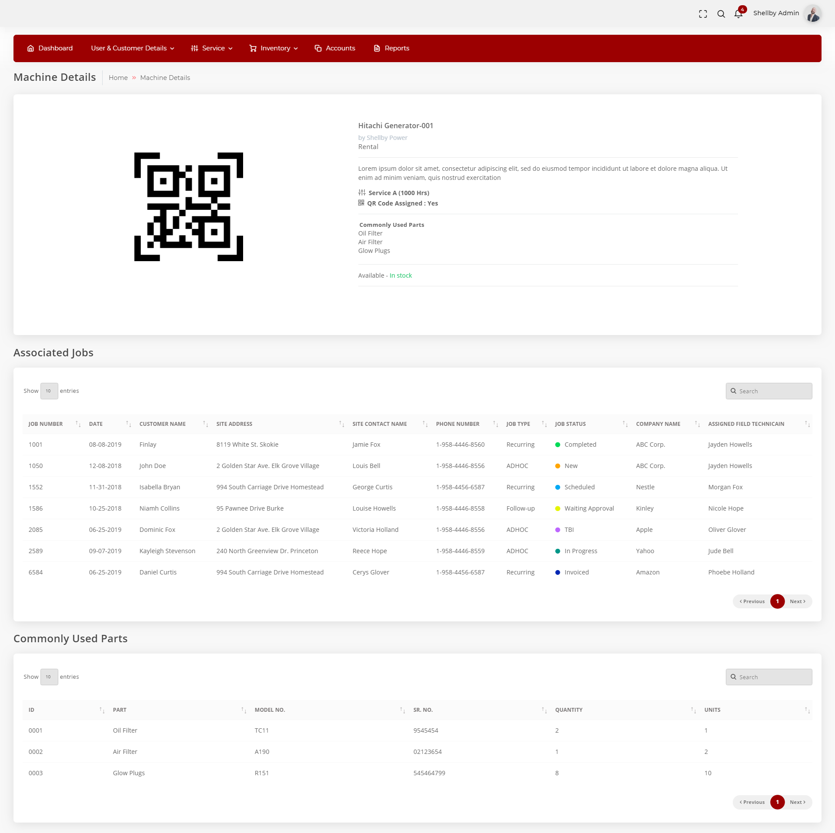835x833 pixels.
Task: Click Glow Plugs in parts table
Action: [129, 773]
